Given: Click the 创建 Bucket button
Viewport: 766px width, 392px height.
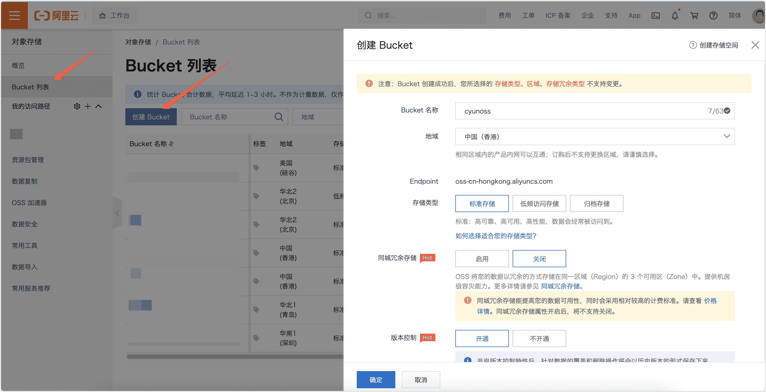Looking at the screenshot, I should click(x=151, y=117).
